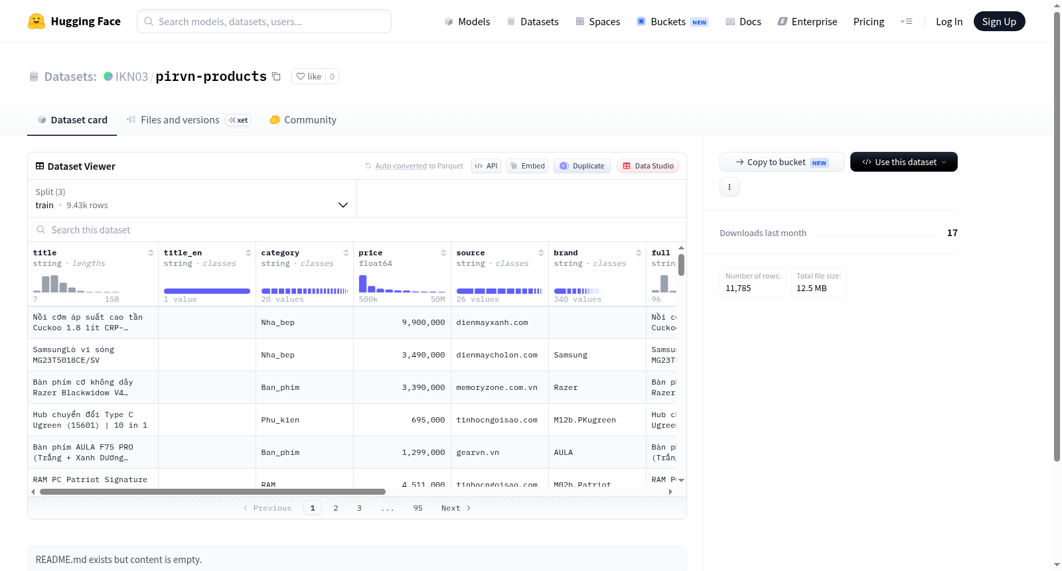Select the memoryzone.com.vn source cell
The image size is (1062, 571).
500,387
